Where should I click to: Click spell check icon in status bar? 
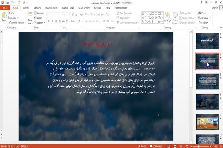pyautogui.click(x=17, y=147)
